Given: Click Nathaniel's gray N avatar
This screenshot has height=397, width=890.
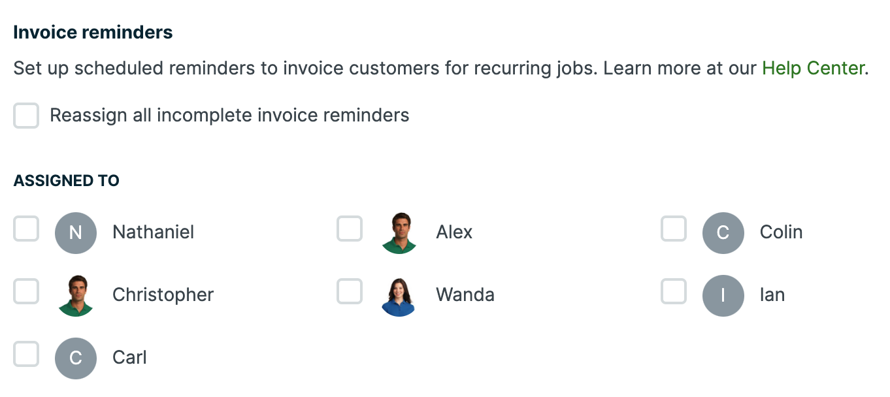Looking at the screenshot, I should (x=76, y=233).
